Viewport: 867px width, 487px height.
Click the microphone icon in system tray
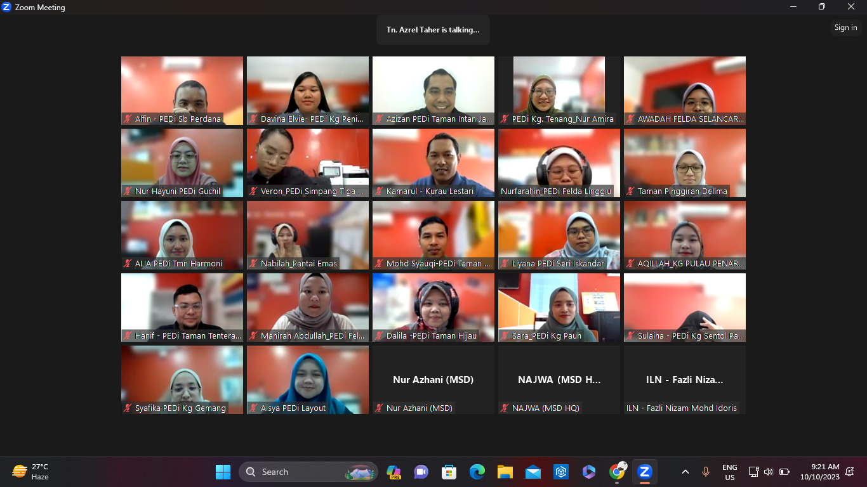[705, 472]
